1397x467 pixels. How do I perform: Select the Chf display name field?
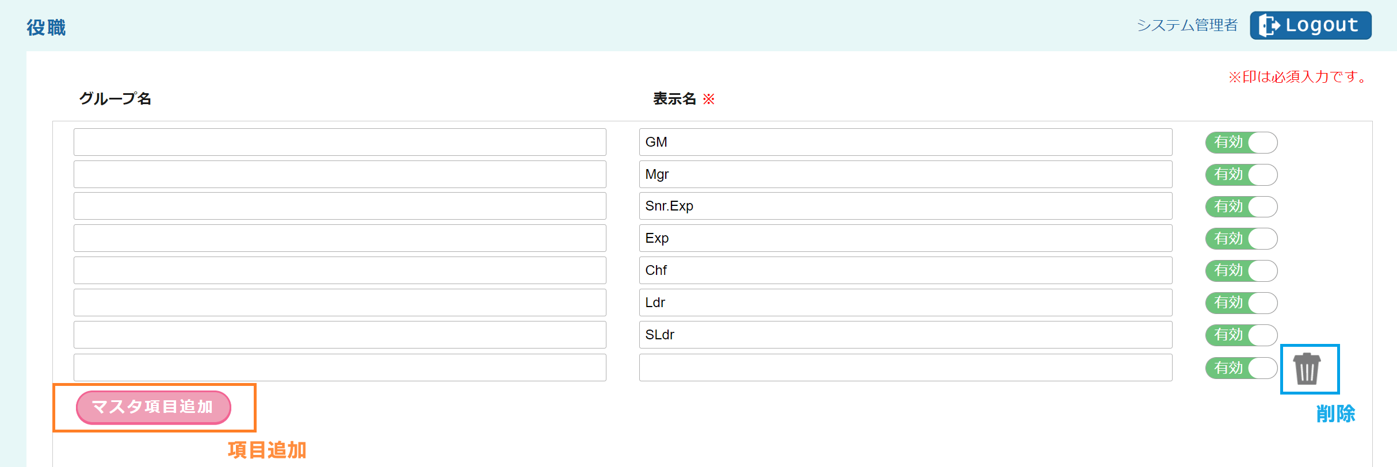point(905,270)
